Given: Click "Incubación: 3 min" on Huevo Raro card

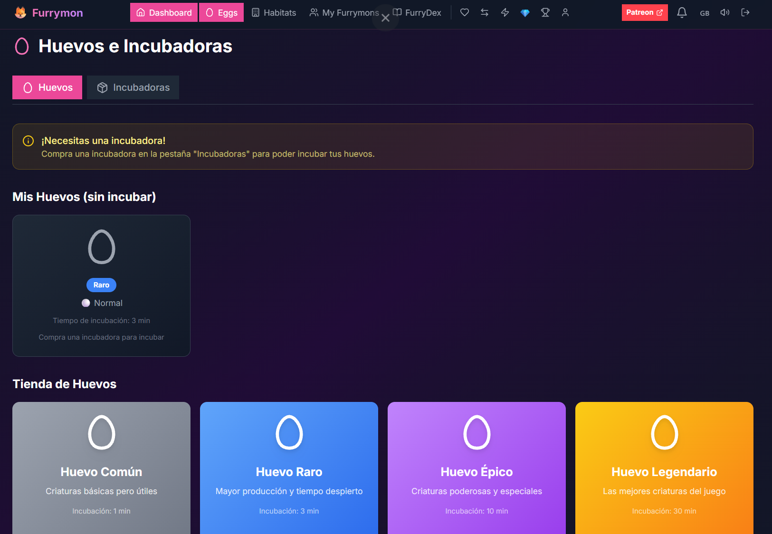Looking at the screenshot, I should coord(289,511).
